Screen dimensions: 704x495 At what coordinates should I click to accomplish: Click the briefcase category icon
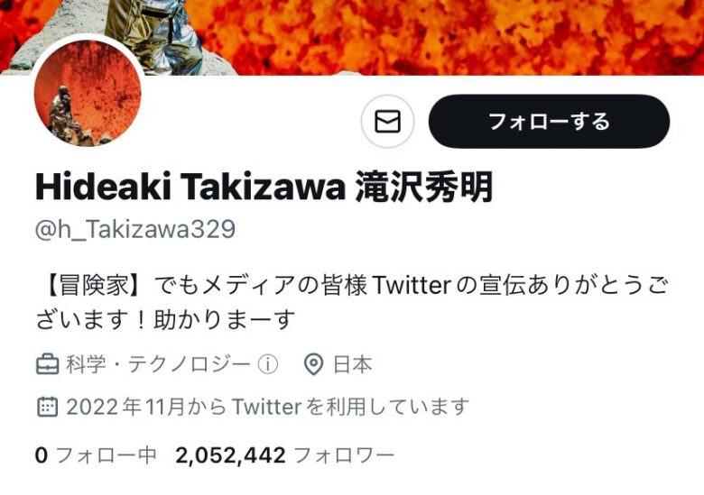click(x=47, y=364)
